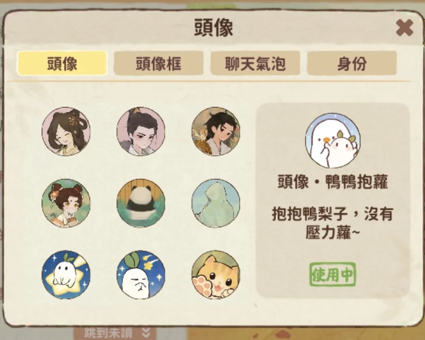Image resolution: width=425 pixels, height=340 pixels.
Task: Click the 跳到未讀 button below the dialog
Action: (114, 333)
